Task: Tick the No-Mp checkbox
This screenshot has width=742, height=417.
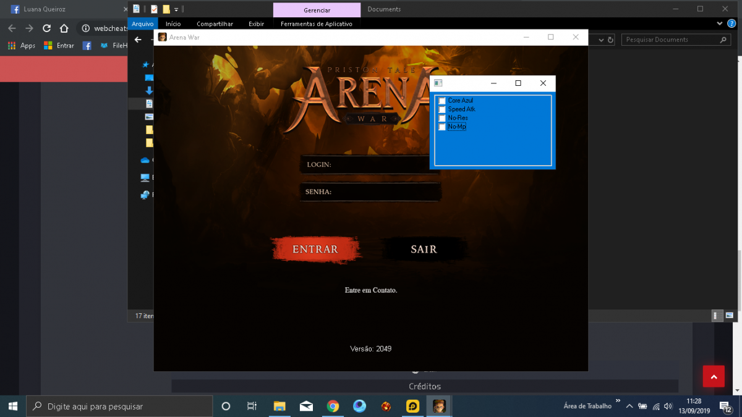Action: pyautogui.click(x=442, y=127)
